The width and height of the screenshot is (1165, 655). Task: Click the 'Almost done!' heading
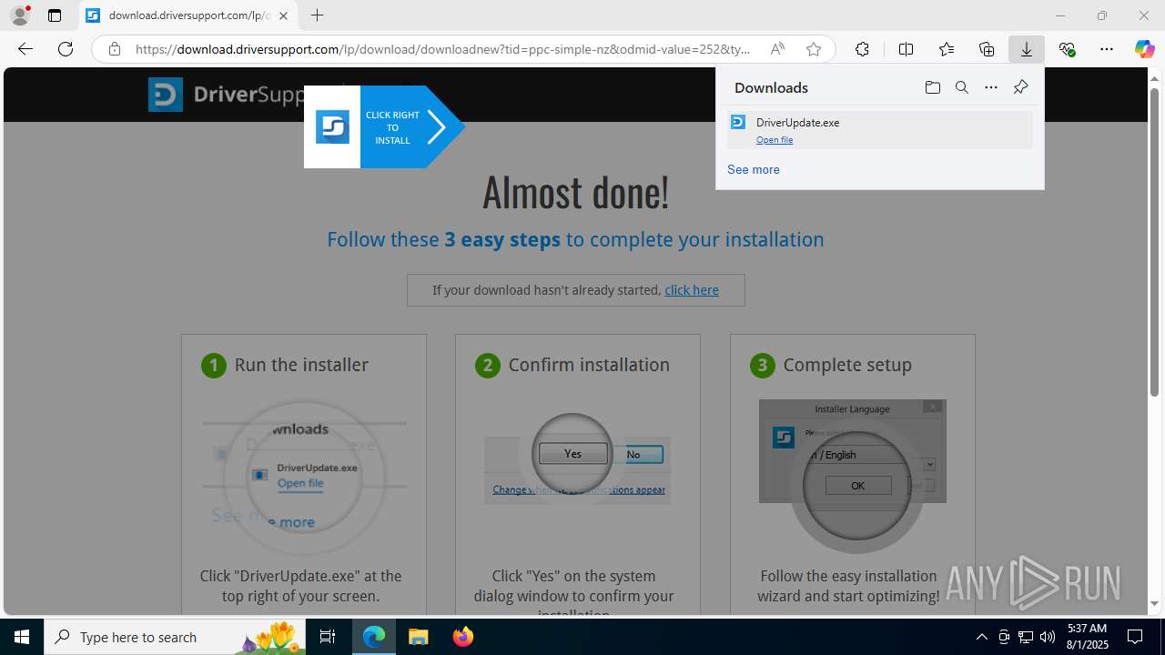[575, 192]
